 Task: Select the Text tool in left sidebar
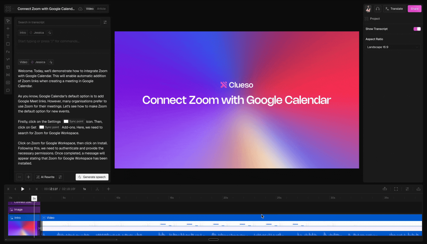click(x=8, y=36)
